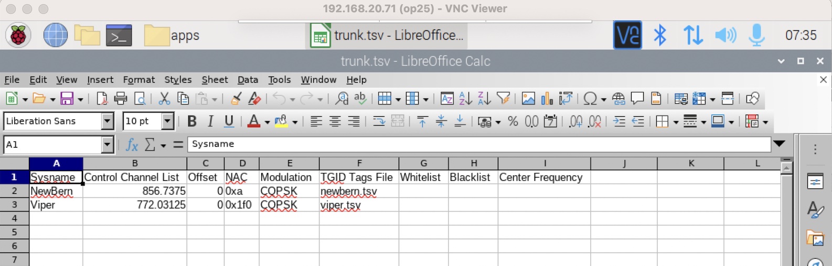This screenshot has width=832, height=266.
Task: Click the AutoFilter funnel icon
Action: click(x=503, y=98)
